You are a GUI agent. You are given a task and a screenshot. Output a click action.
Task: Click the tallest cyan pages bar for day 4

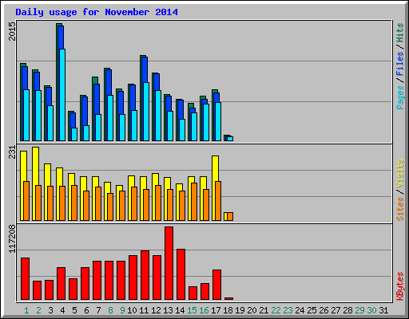(62, 95)
